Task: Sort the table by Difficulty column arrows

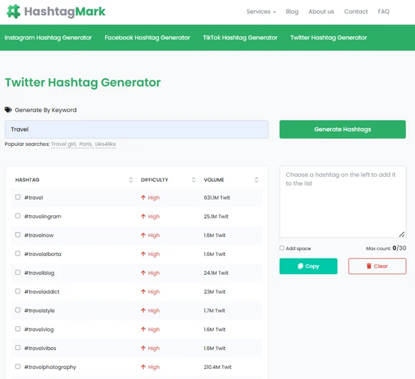Action: click(x=194, y=179)
